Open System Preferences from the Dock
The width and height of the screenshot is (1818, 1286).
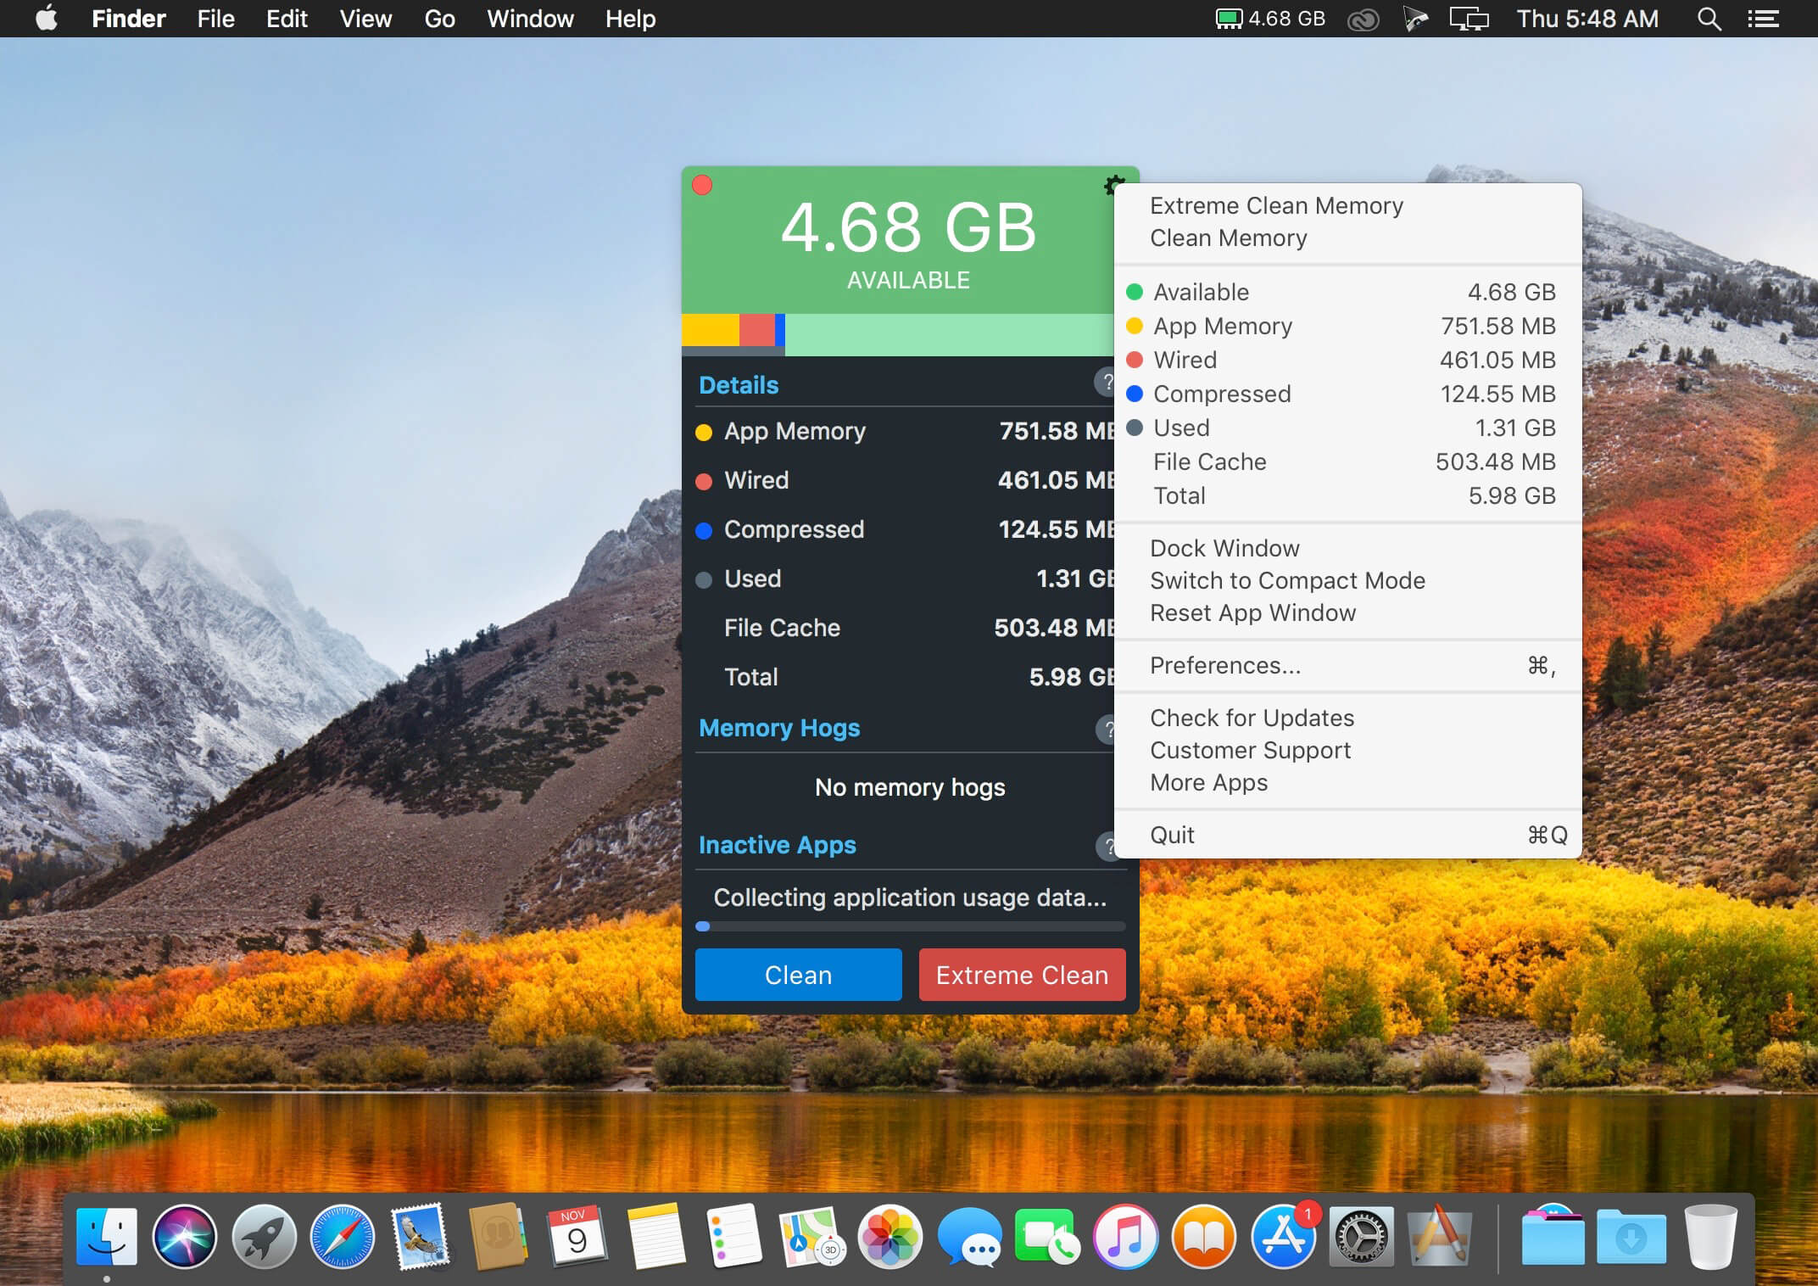coord(1361,1238)
